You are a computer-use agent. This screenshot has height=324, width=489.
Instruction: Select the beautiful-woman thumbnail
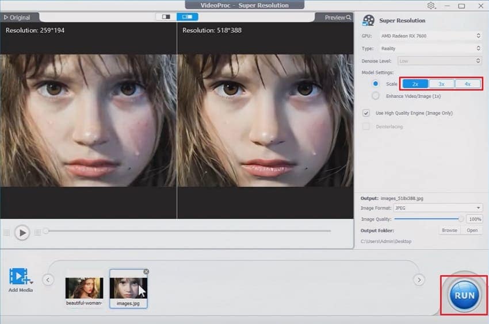click(84, 288)
